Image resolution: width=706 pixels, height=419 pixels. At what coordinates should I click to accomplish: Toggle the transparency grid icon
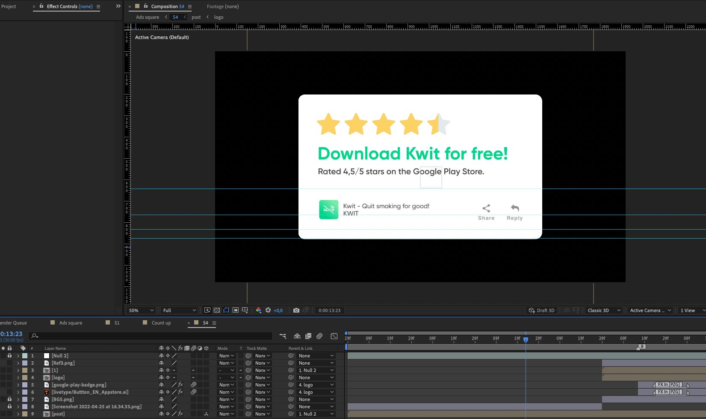click(x=217, y=310)
